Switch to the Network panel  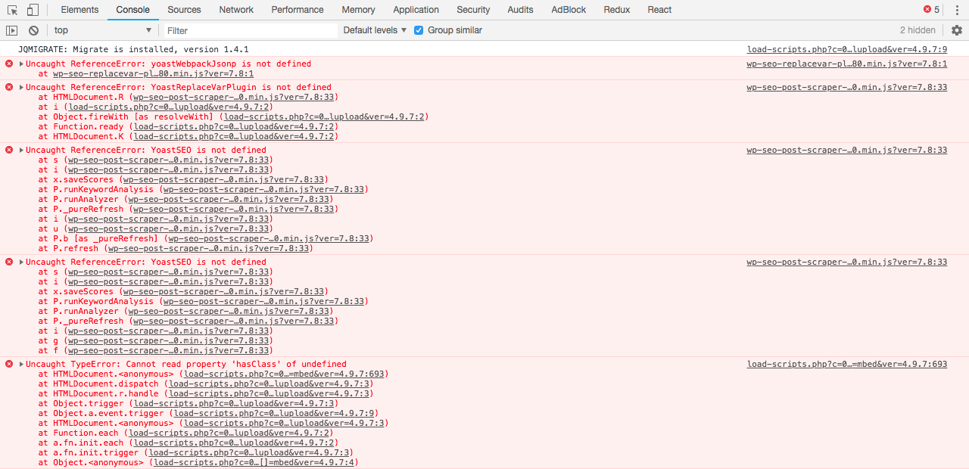(x=235, y=10)
